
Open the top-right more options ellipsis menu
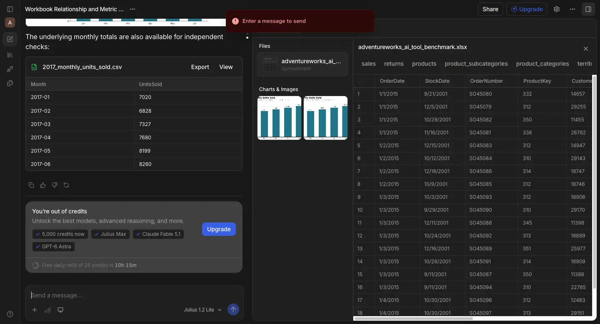[x=572, y=9]
